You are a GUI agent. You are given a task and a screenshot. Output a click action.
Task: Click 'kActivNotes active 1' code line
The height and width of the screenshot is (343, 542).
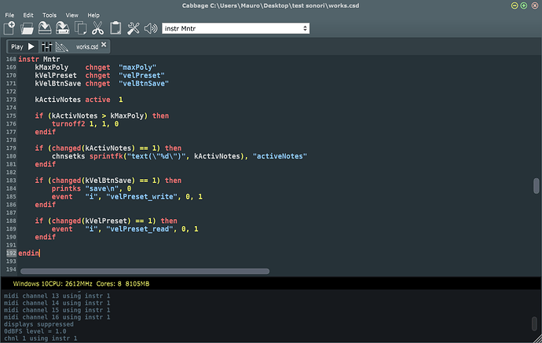coord(79,100)
